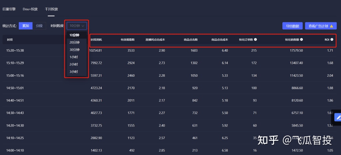Screen dimensions: 341x155
Task: Click the 有效观看数 column header
Action: [x=128, y=40]
